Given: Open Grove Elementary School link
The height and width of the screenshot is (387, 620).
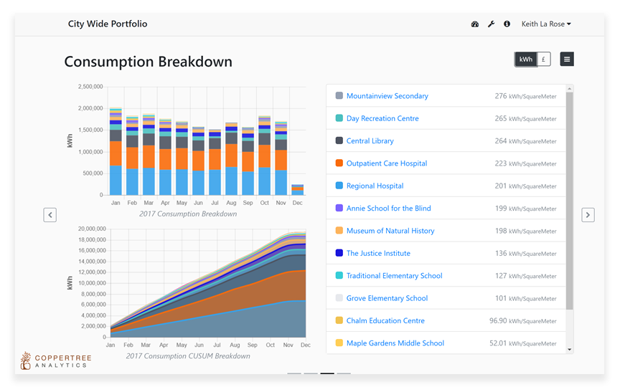Looking at the screenshot, I should point(387,298).
